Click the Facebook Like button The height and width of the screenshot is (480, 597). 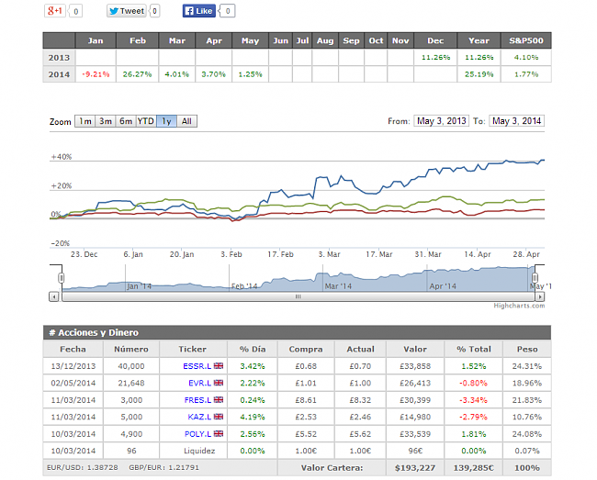click(x=198, y=11)
